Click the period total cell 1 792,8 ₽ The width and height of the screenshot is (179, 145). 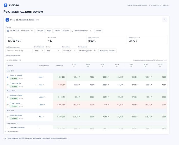click(60, 85)
